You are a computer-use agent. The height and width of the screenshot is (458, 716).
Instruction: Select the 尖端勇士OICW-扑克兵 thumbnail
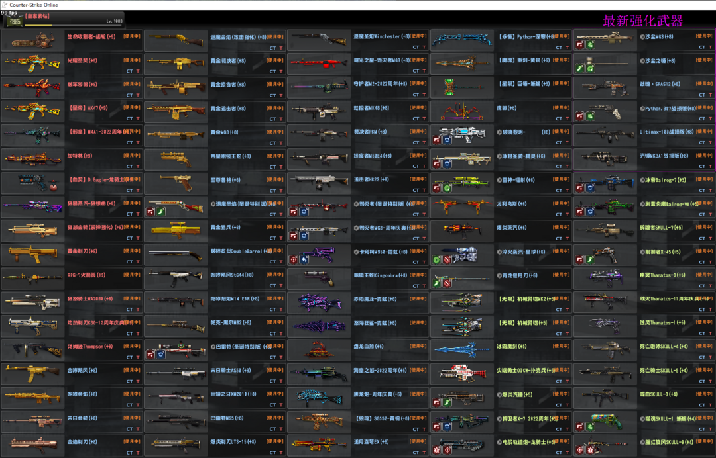point(461,374)
